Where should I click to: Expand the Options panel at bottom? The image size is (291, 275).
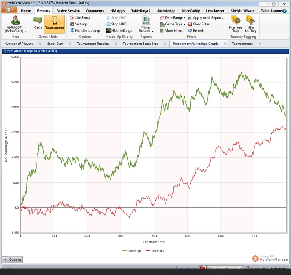point(12,260)
